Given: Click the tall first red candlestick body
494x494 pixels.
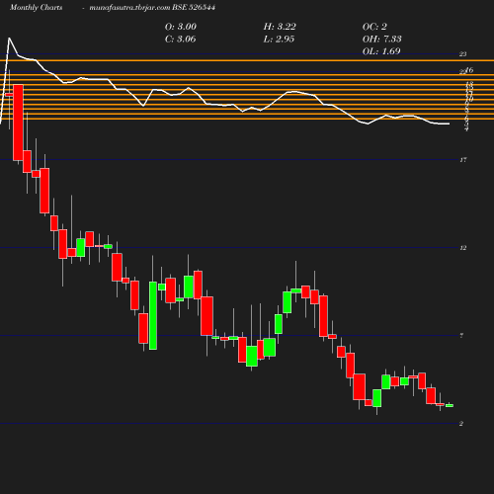Looking at the screenshot, I should tap(18, 123).
